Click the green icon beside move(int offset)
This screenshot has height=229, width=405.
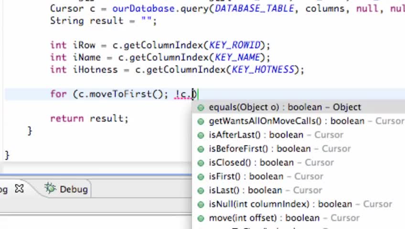tap(201, 218)
